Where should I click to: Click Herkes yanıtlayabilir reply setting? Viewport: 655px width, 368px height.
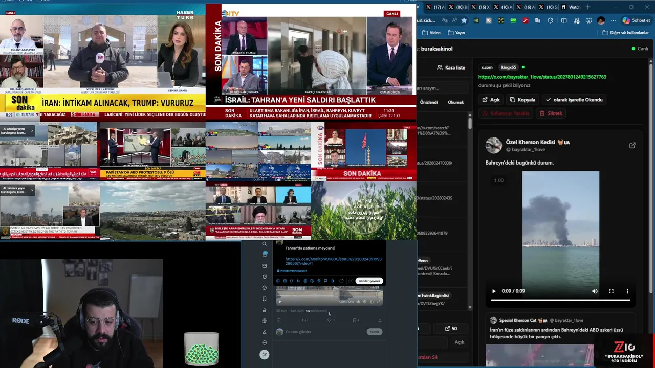[292, 271]
